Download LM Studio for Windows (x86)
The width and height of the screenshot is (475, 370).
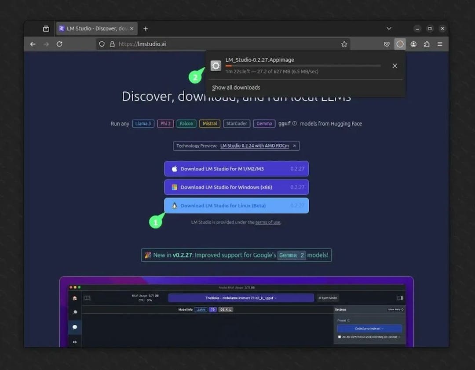coord(236,187)
